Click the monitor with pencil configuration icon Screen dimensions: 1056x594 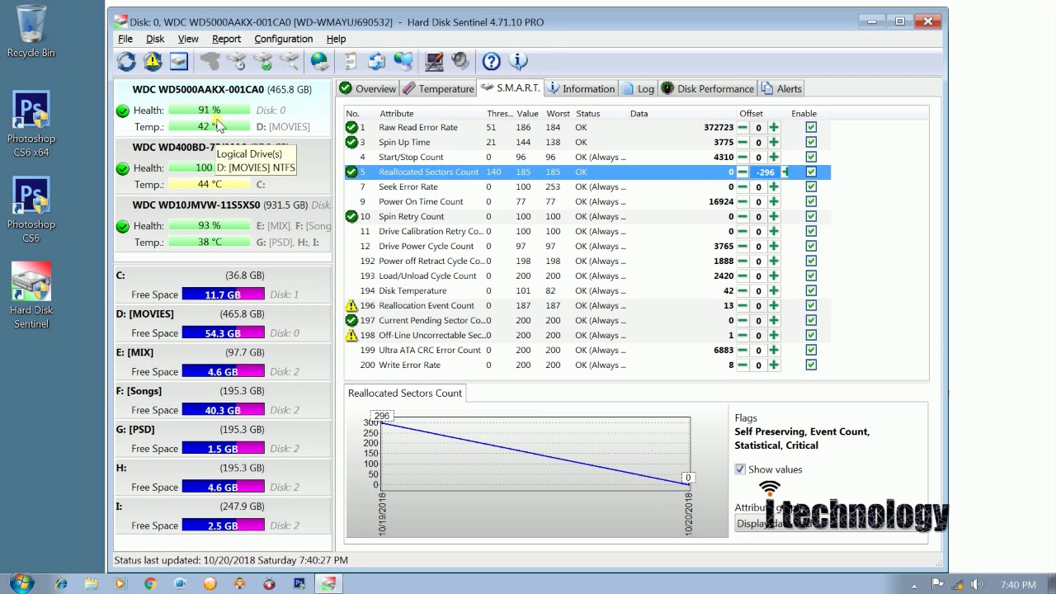434,61
